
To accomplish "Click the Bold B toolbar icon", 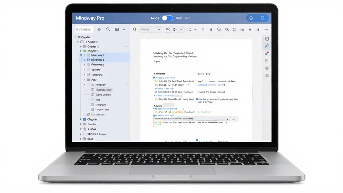I will click(x=211, y=29).
